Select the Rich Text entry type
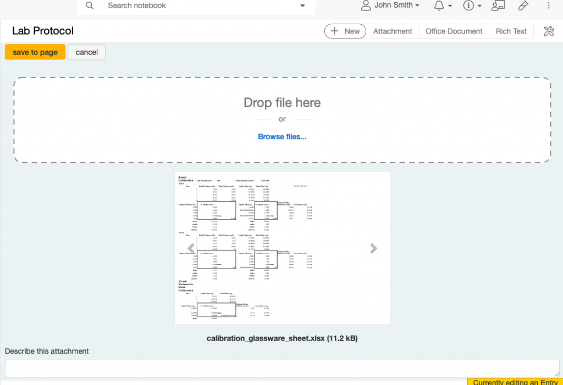The height and width of the screenshot is (385, 563). (511, 31)
